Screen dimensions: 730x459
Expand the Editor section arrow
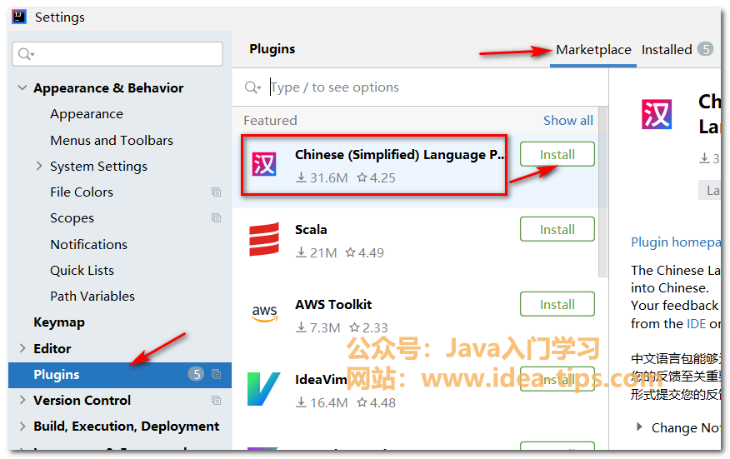22,348
